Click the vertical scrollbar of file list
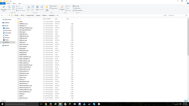The image size is (189, 106). coord(188,37)
